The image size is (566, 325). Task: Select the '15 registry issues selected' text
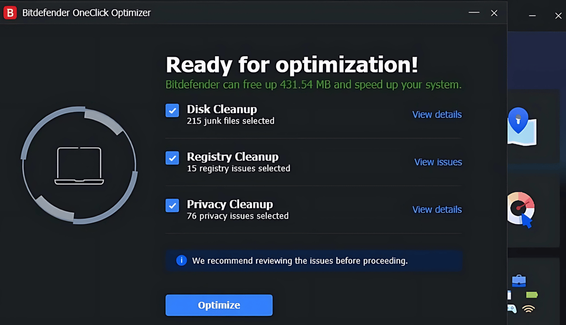[x=238, y=169]
